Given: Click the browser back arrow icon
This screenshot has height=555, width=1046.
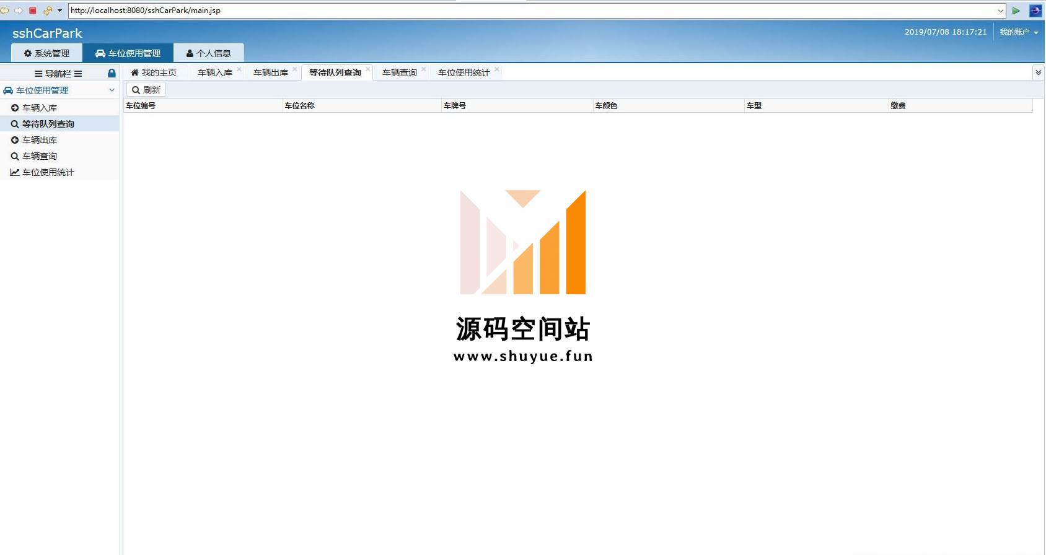Looking at the screenshot, I should click(x=4, y=11).
